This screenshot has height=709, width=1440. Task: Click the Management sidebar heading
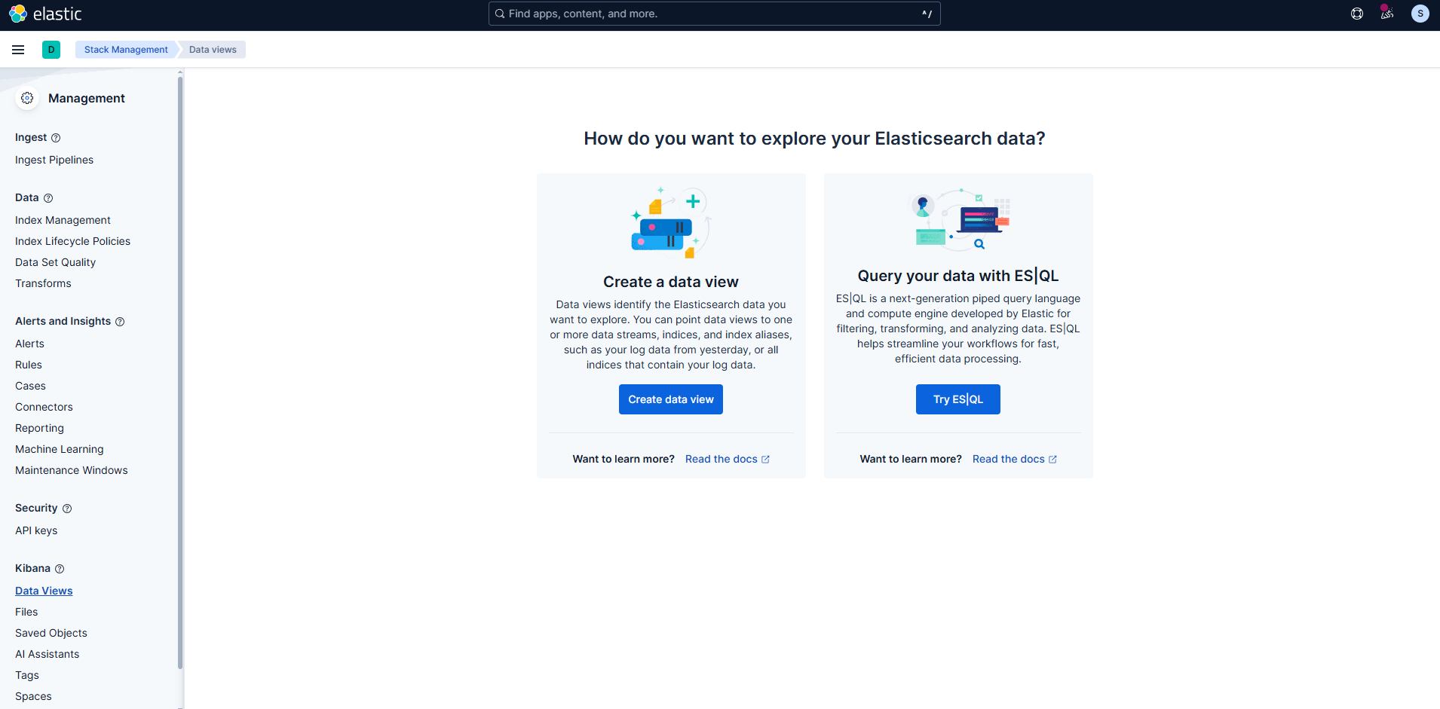coord(87,98)
